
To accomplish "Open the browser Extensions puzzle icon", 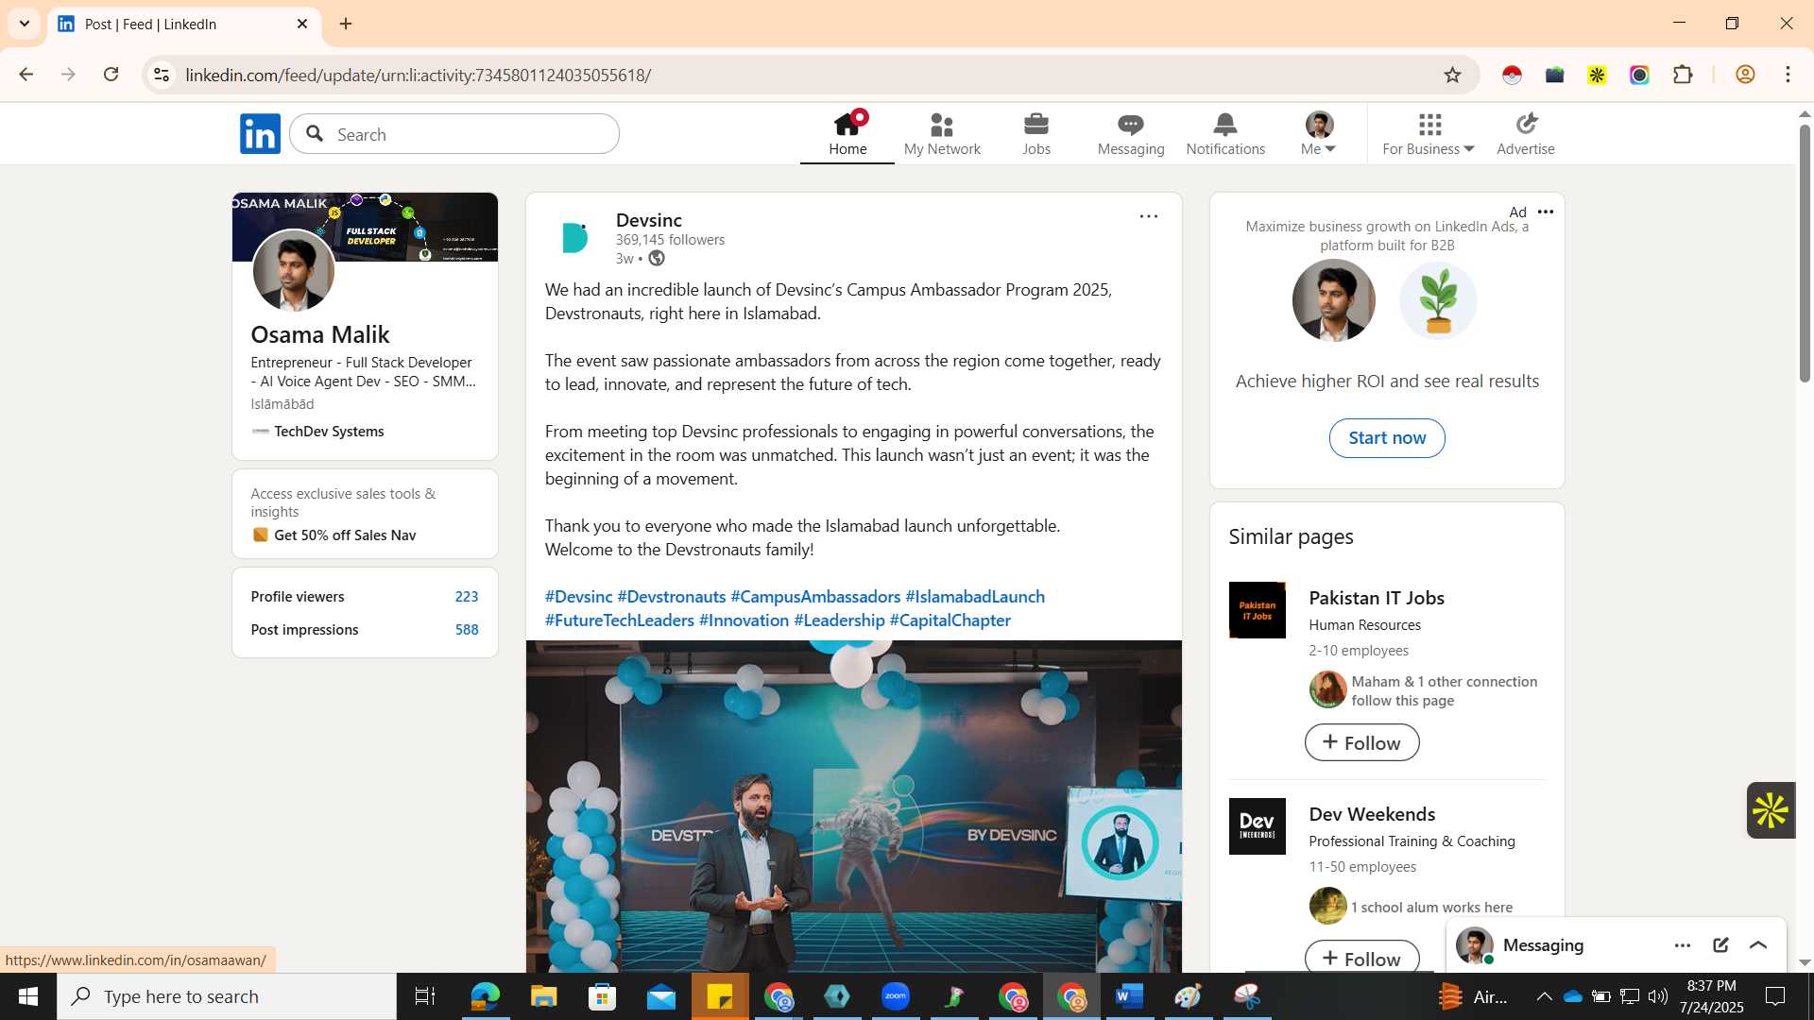I will (1683, 75).
